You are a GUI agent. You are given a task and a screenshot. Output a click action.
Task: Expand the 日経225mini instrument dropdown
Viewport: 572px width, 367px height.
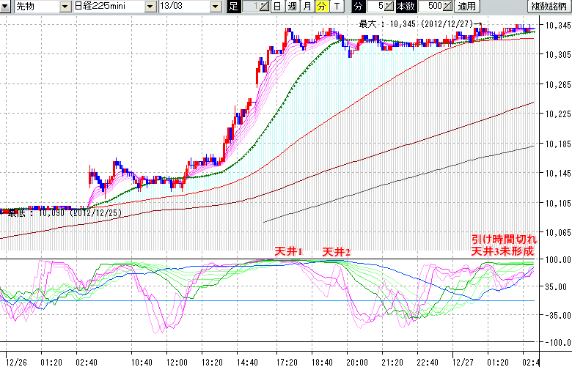click(150, 7)
